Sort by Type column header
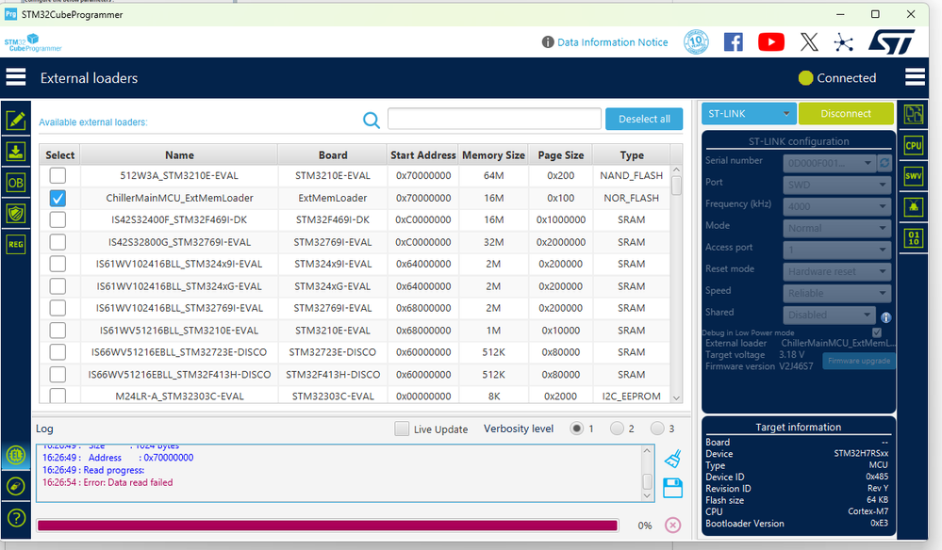Image resolution: width=942 pixels, height=550 pixels. click(x=632, y=154)
